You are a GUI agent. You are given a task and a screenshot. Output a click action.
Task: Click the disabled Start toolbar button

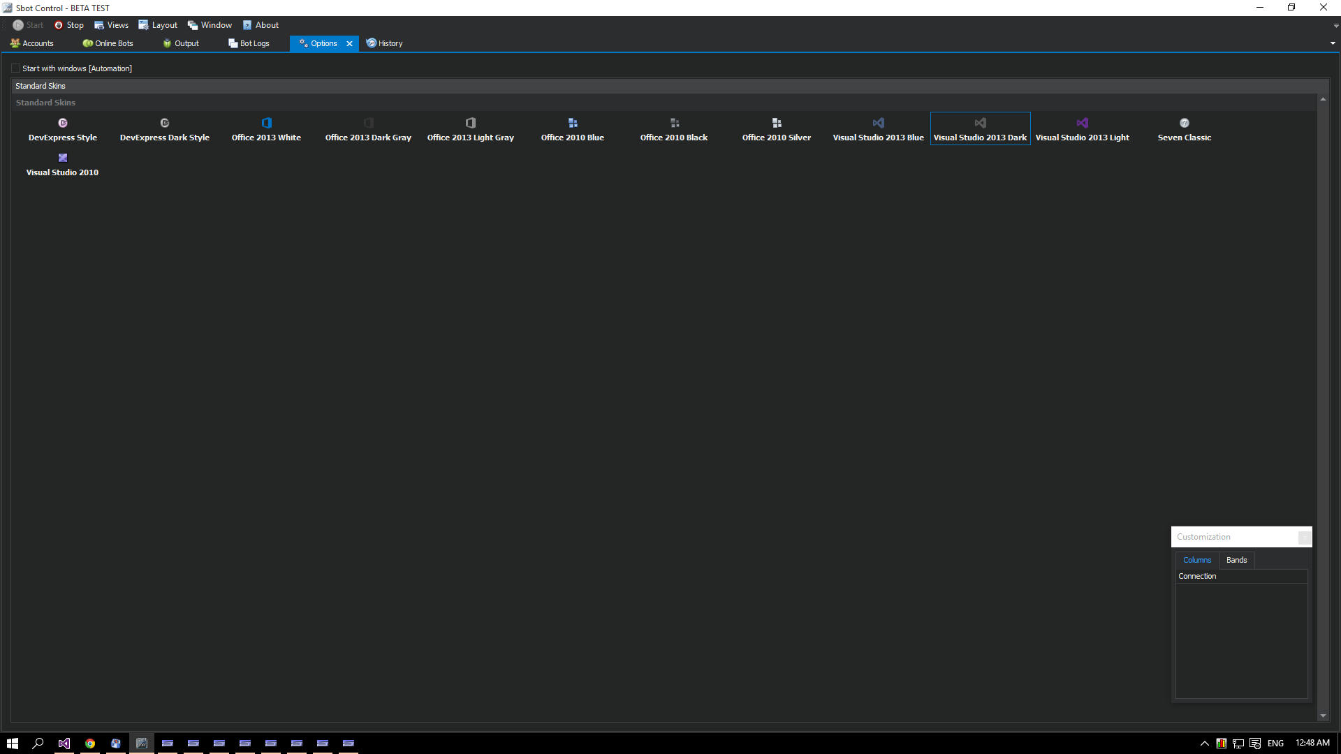pyautogui.click(x=28, y=25)
